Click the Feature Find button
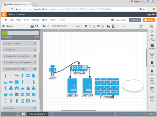Screen dimensions: 157x117 click(x=118, y=20)
